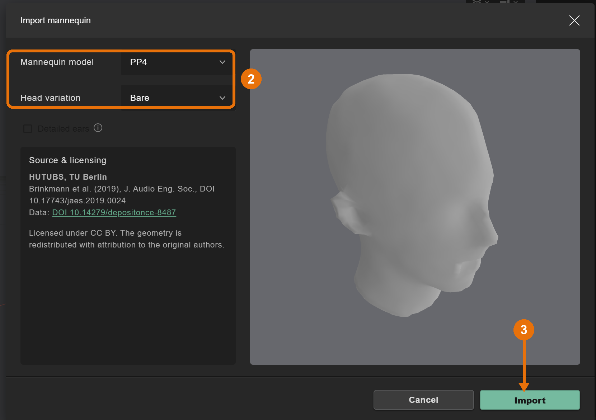Click the 'Brinkmann et al. (2019)' citation text
596x420 pixels.
click(x=122, y=194)
